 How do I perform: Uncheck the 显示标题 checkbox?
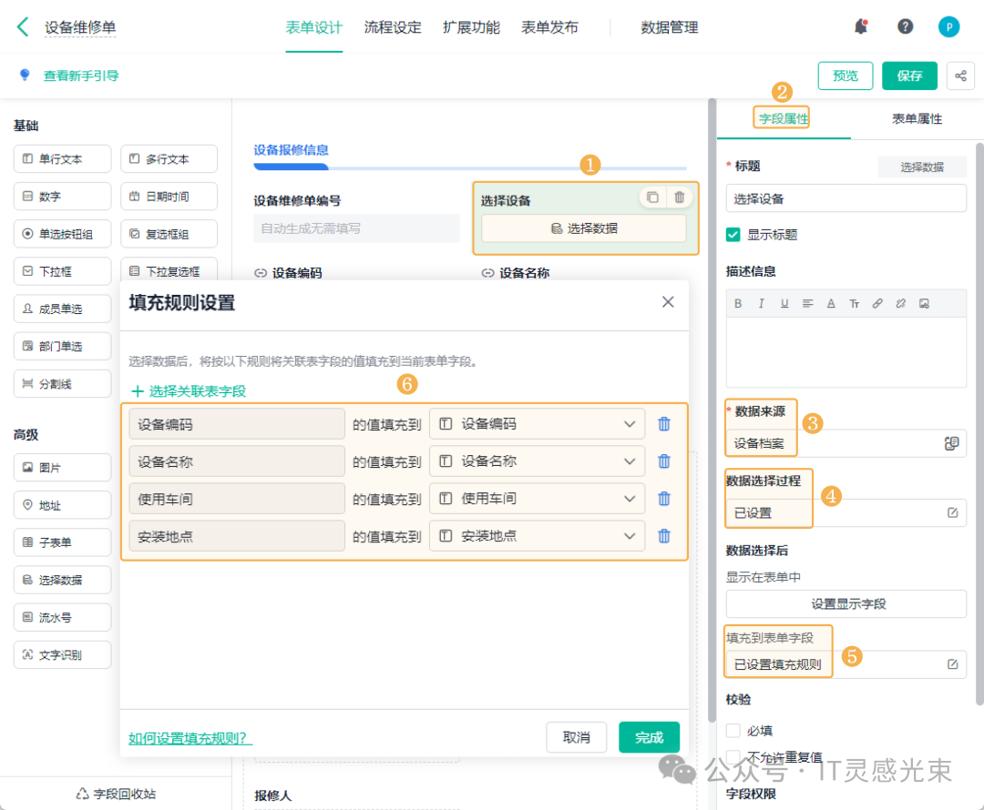coord(733,235)
